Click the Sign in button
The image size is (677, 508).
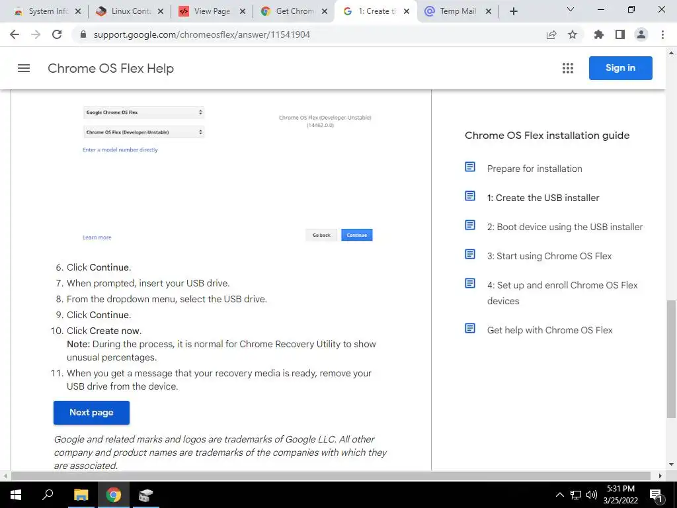(620, 68)
